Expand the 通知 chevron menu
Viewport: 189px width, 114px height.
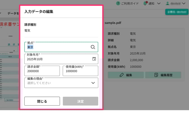click(x=159, y=4)
